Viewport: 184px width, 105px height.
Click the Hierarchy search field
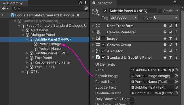(x=48, y=8)
